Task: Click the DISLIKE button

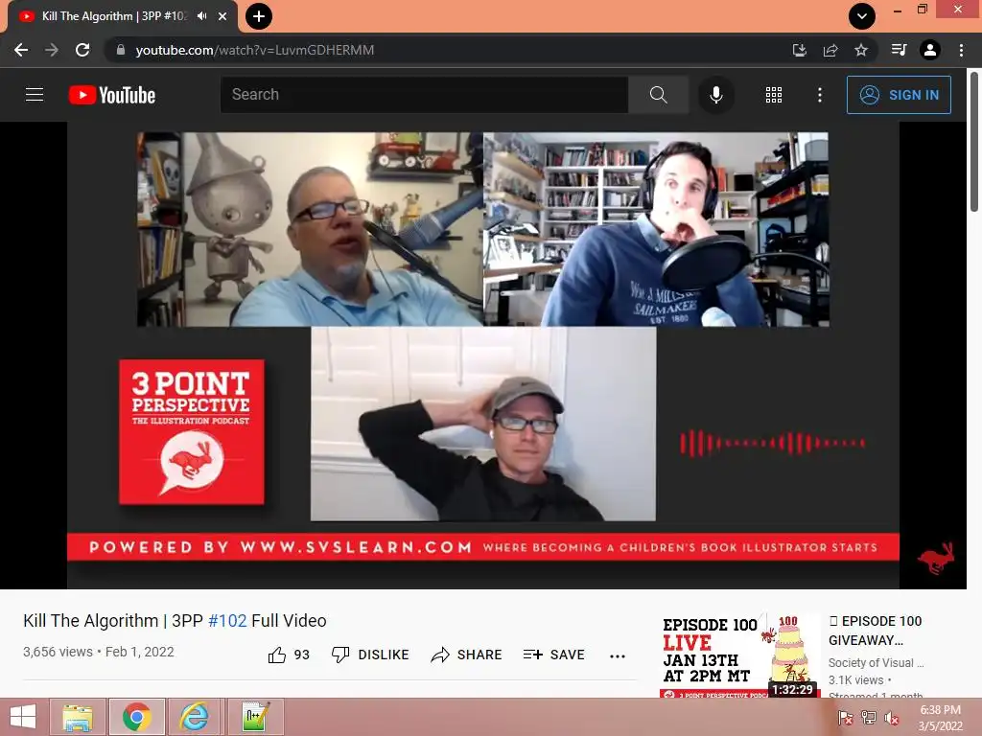Action: (370, 655)
